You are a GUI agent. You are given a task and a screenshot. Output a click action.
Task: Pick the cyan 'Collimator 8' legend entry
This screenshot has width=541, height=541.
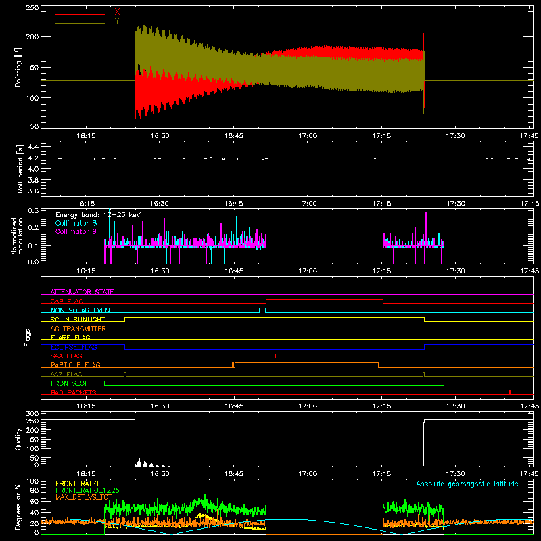click(x=76, y=223)
